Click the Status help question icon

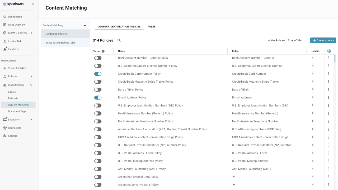[x=103, y=51]
